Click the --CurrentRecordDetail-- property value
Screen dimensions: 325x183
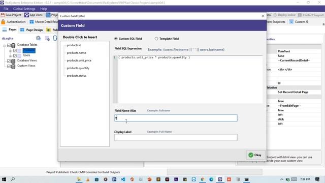(x=294, y=60)
